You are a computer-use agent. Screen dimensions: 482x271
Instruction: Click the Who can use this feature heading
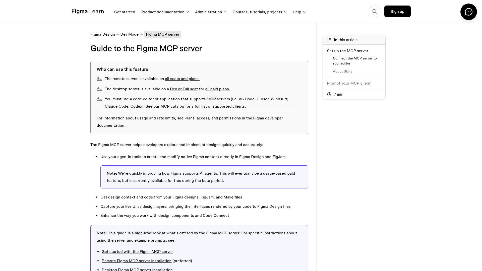coord(122,69)
